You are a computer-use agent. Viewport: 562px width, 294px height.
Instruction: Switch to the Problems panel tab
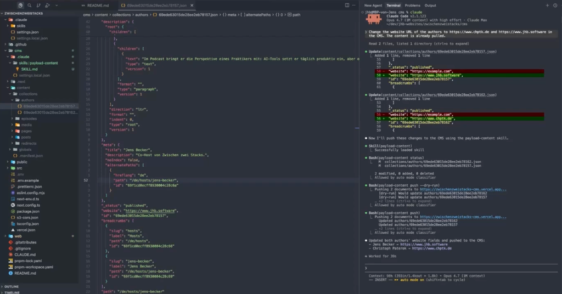(412, 5)
